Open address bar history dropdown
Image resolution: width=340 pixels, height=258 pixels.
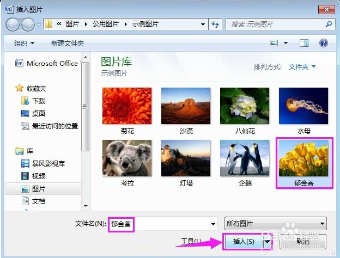(x=203, y=24)
